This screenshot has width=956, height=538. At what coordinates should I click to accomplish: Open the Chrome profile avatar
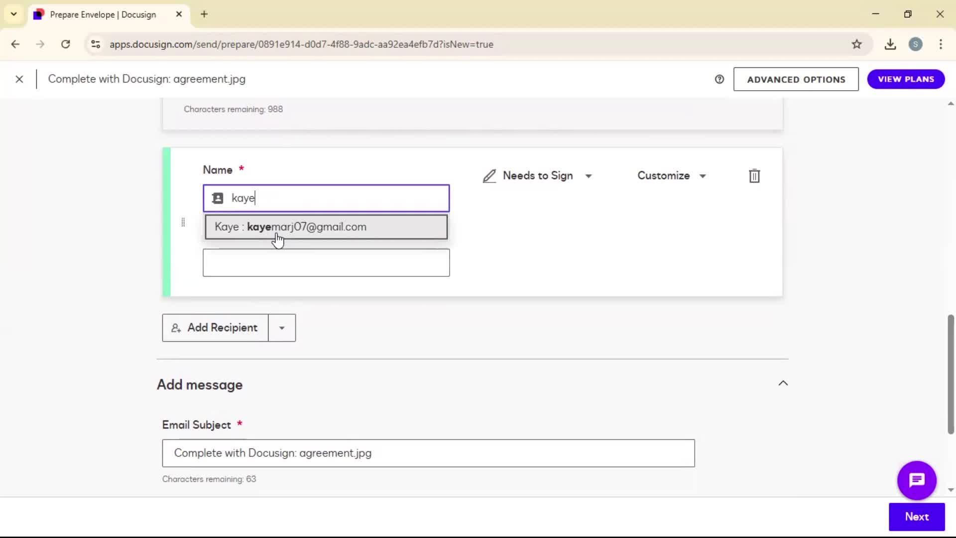click(x=915, y=44)
